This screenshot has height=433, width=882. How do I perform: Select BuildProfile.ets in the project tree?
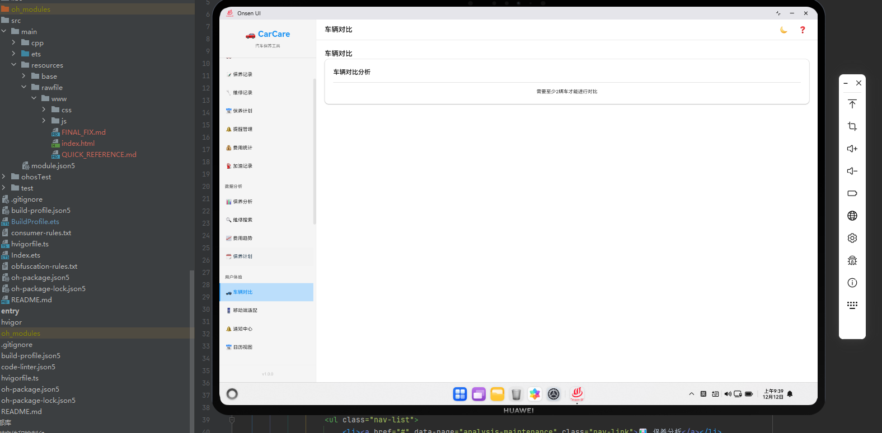(x=35, y=222)
